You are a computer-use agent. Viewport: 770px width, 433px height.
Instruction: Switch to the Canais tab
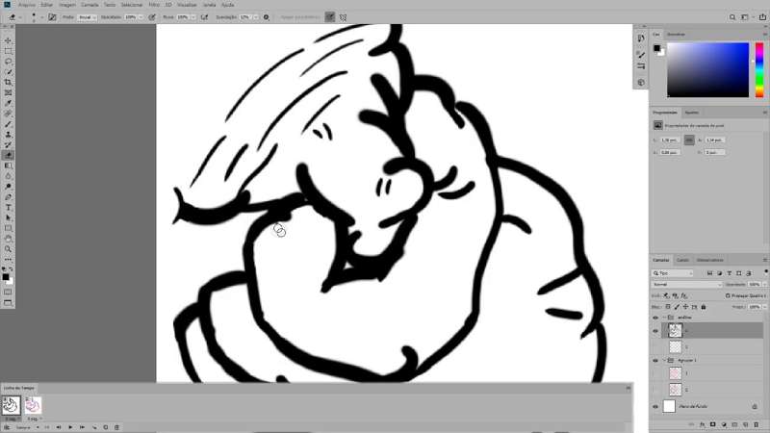pyautogui.click(x=682, y=260)
